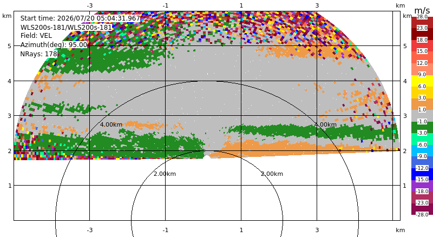Click the left 2.00km range ring label
Image resolution: width=433 pixels, height=237 pixels.
[x=165, y=174]
